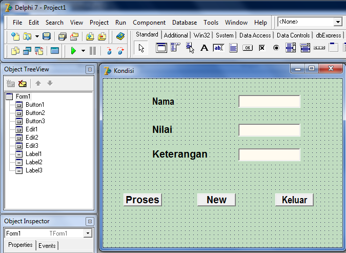Click the edit box beside Nilai
This screenshot has height=253, width=346.
point(269,130)
